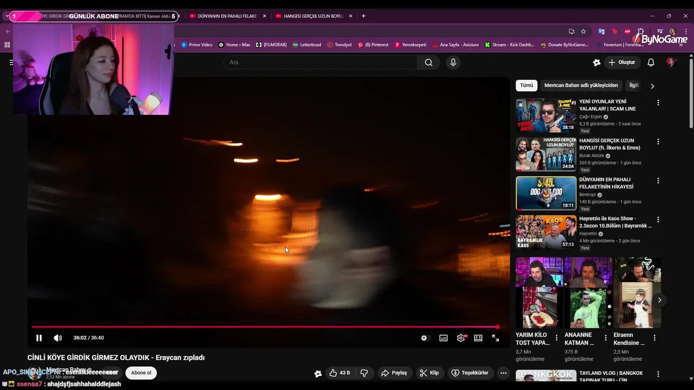Open YouTube notifications bell

pos(651,62)
